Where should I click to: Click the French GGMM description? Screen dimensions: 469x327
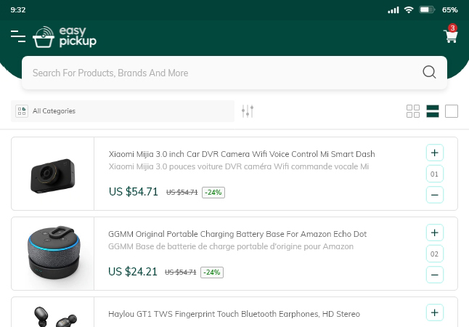point(231,246)
